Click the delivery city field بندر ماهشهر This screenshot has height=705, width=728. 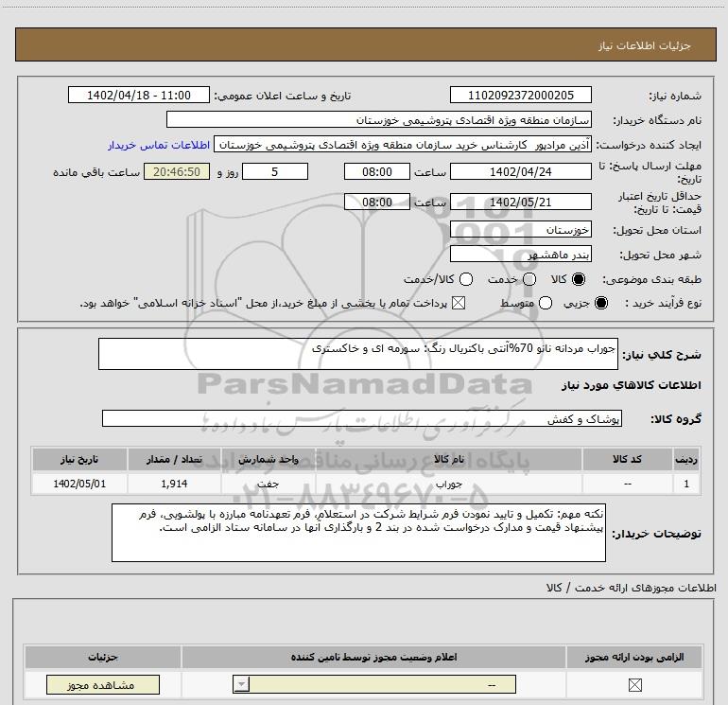[x=520, y=254]
